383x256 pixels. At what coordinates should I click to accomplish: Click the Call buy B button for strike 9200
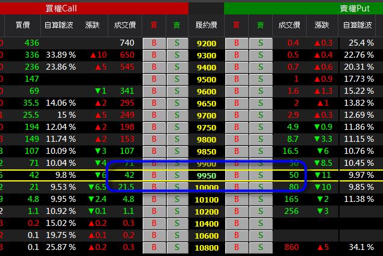coord(154,43)
